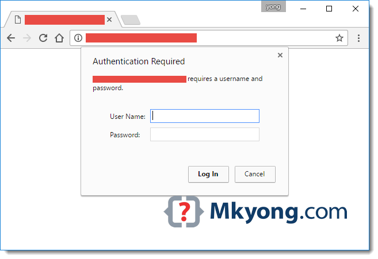Click the Mkyong.com logo
This screenshot has width=378, height=259.
(x=255, y=211)
